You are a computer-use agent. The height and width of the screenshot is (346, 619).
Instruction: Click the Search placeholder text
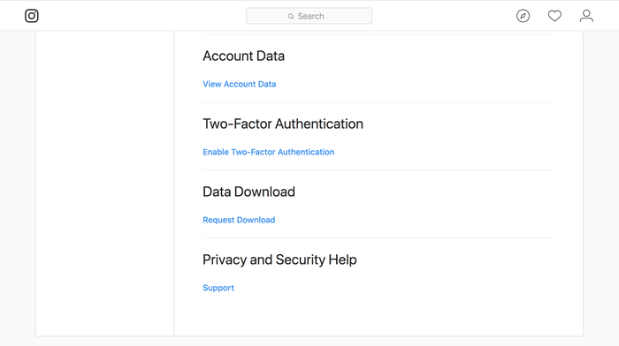(x=310, y=16)
